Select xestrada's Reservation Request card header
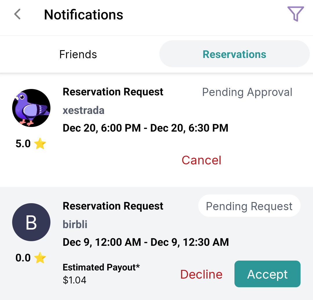 pos(113,92)
